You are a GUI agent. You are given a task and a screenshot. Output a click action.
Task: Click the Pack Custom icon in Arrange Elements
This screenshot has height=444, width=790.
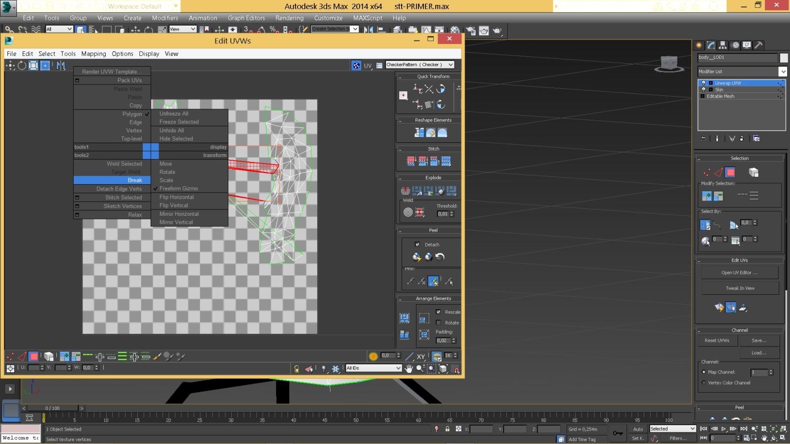point(405,318)
